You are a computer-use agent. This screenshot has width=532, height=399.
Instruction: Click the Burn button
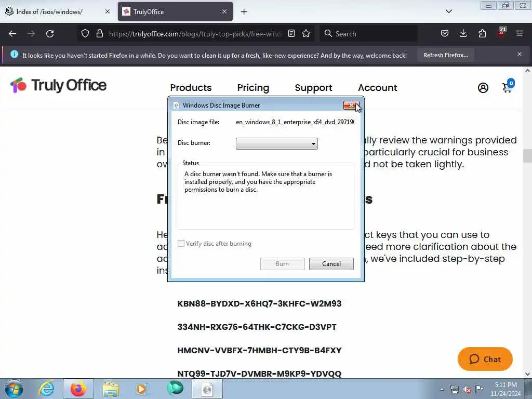(x=282, y=264)
